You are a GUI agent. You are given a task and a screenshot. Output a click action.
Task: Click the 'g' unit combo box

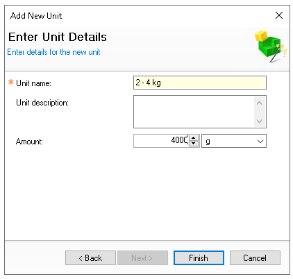tap(234, 141)
